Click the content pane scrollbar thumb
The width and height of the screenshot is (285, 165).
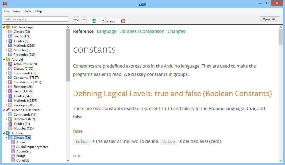[x=280, y=37]
